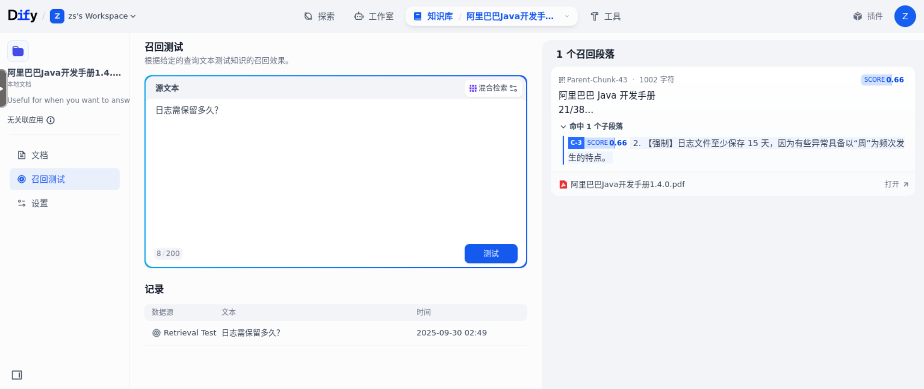Image resolution: width=924 pixels, height=389 pixels.
Task: Change 混合检索 retrieval method
Action: click(x=493, y=88)
